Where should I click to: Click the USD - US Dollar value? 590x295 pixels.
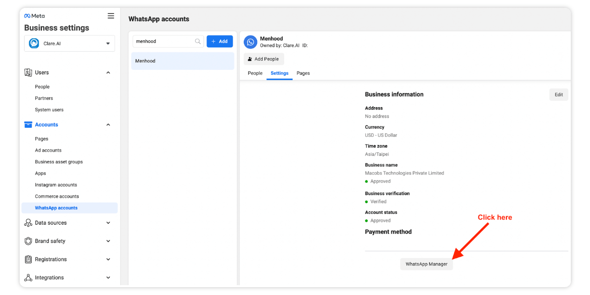381,135
